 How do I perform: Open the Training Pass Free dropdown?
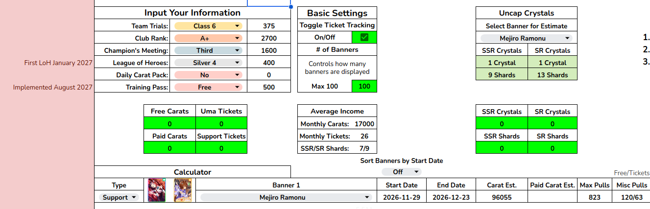tap(208, 87)
